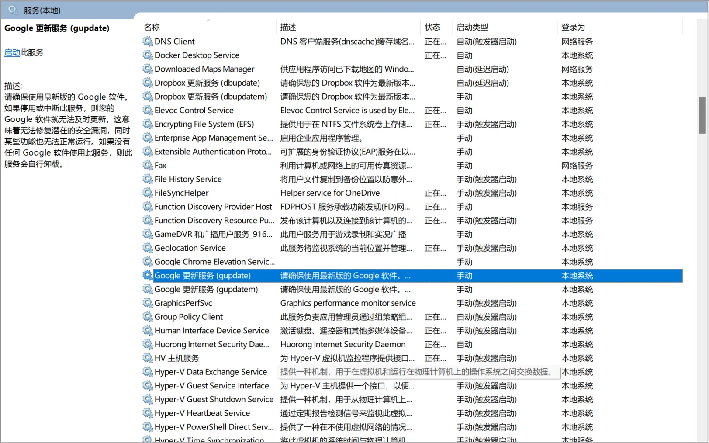Select the Google Chrome Elevation Service row
Image resolution: width=709 pixels, height=443 pixels.
214,262
